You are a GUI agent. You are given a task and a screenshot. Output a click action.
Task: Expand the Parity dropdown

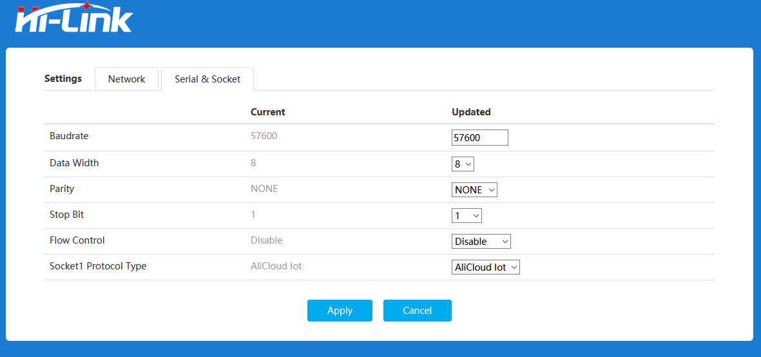click(x=474, y=190)
